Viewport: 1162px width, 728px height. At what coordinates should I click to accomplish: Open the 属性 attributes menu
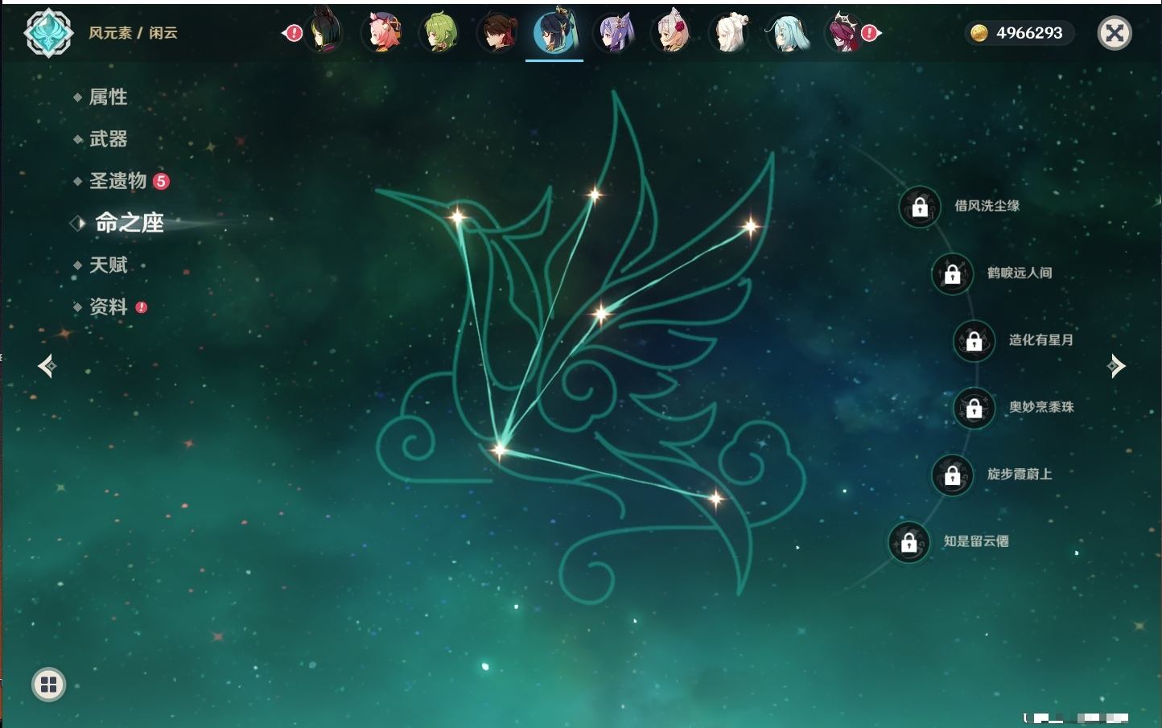click(108, 97)
